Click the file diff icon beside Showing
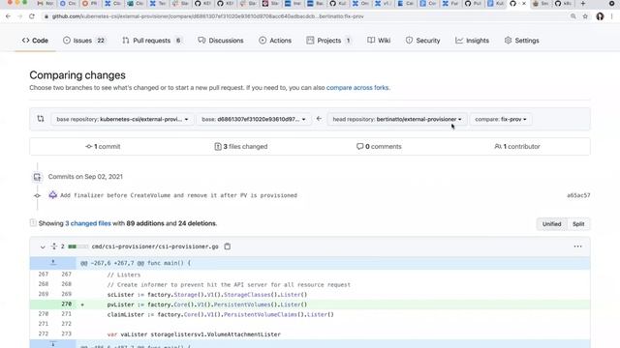The width and height of the screenshot is (620, 348). 33,223
